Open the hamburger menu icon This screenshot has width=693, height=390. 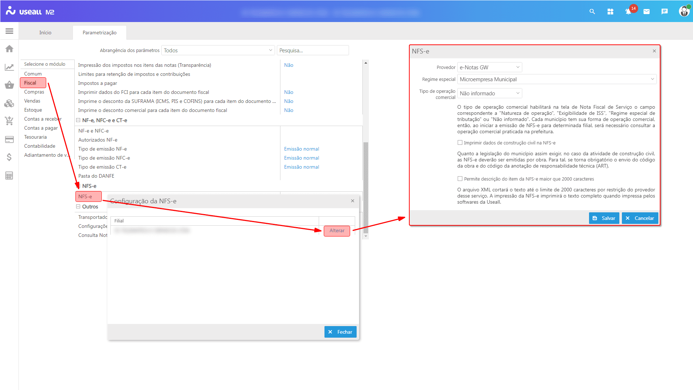tap(9, 31)
